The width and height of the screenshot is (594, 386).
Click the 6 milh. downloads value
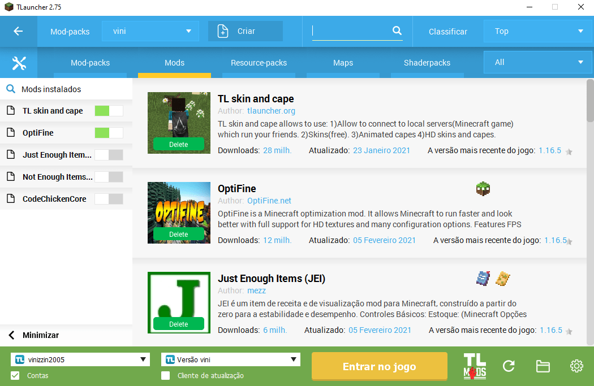pos(275,330)
